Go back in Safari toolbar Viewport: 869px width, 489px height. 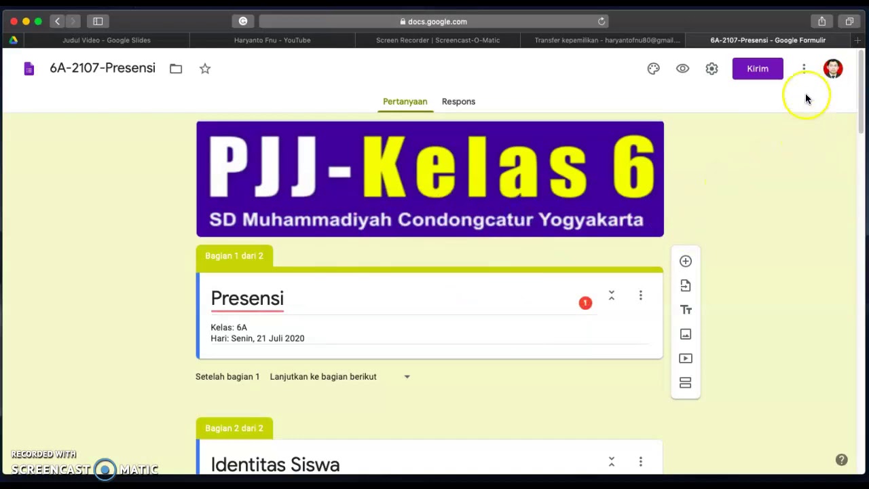58,22
